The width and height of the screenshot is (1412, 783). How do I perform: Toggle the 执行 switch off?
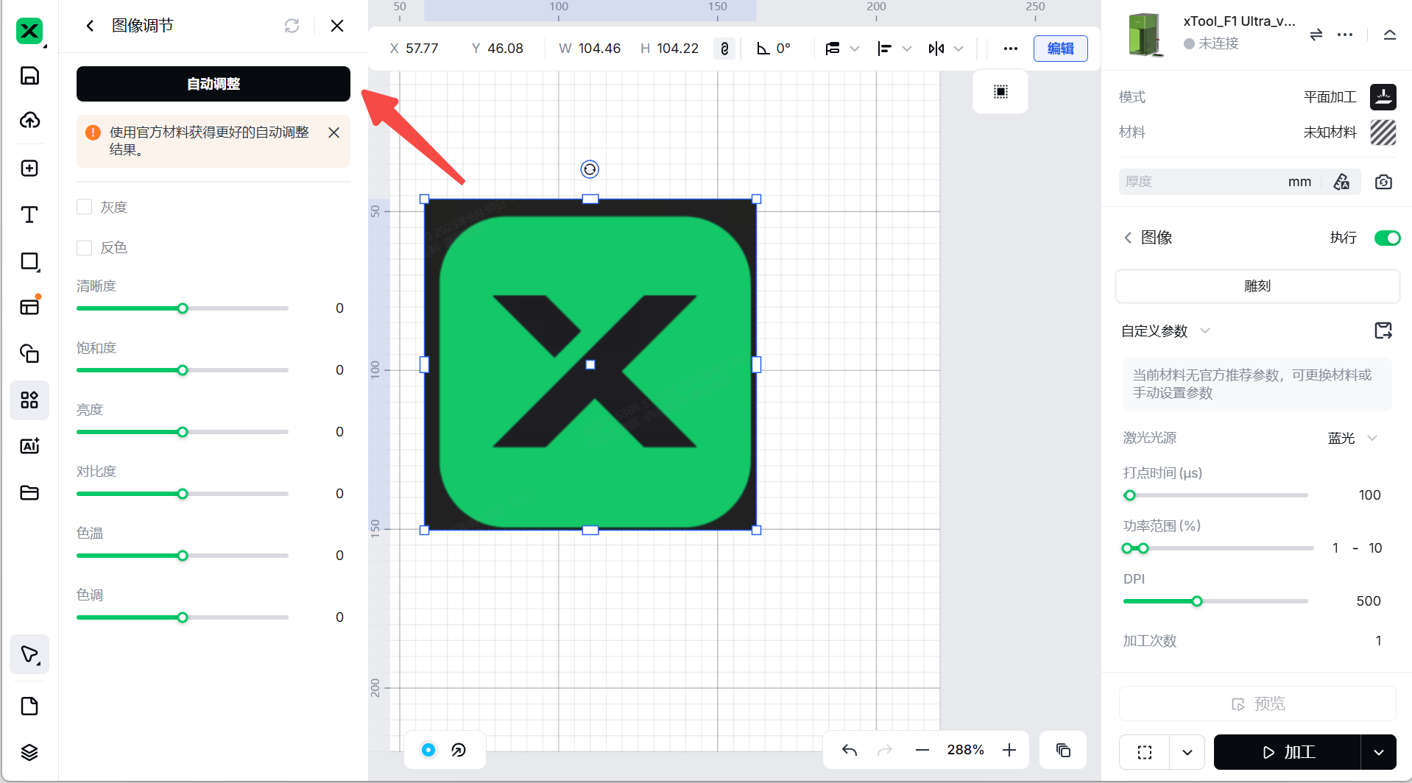(x=1387, y=238)
